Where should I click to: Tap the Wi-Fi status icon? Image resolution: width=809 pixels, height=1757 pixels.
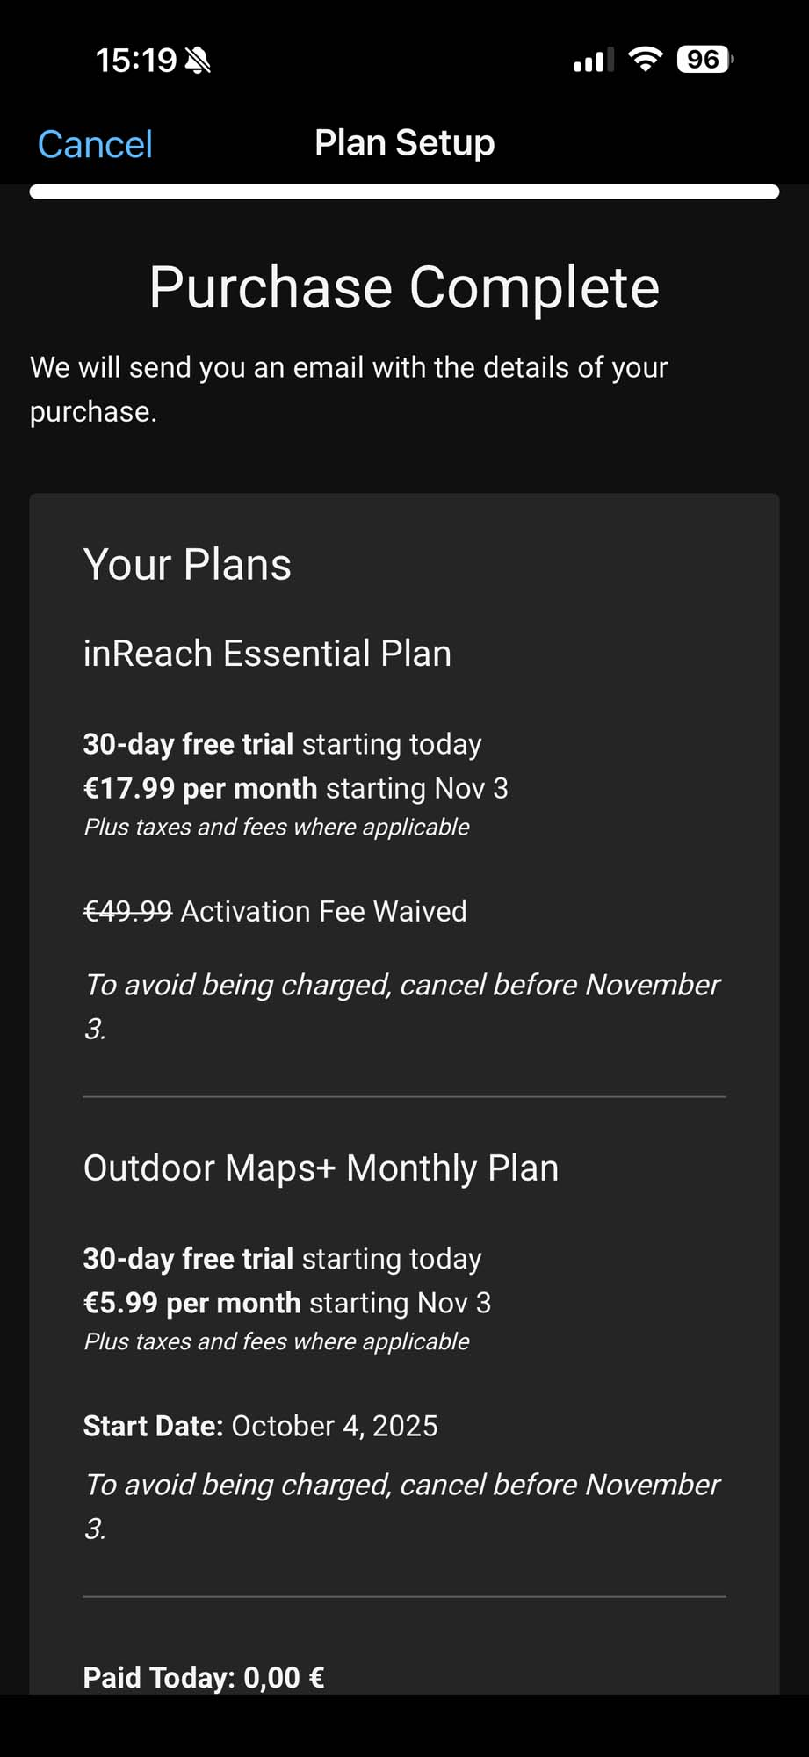coord(645,59)
